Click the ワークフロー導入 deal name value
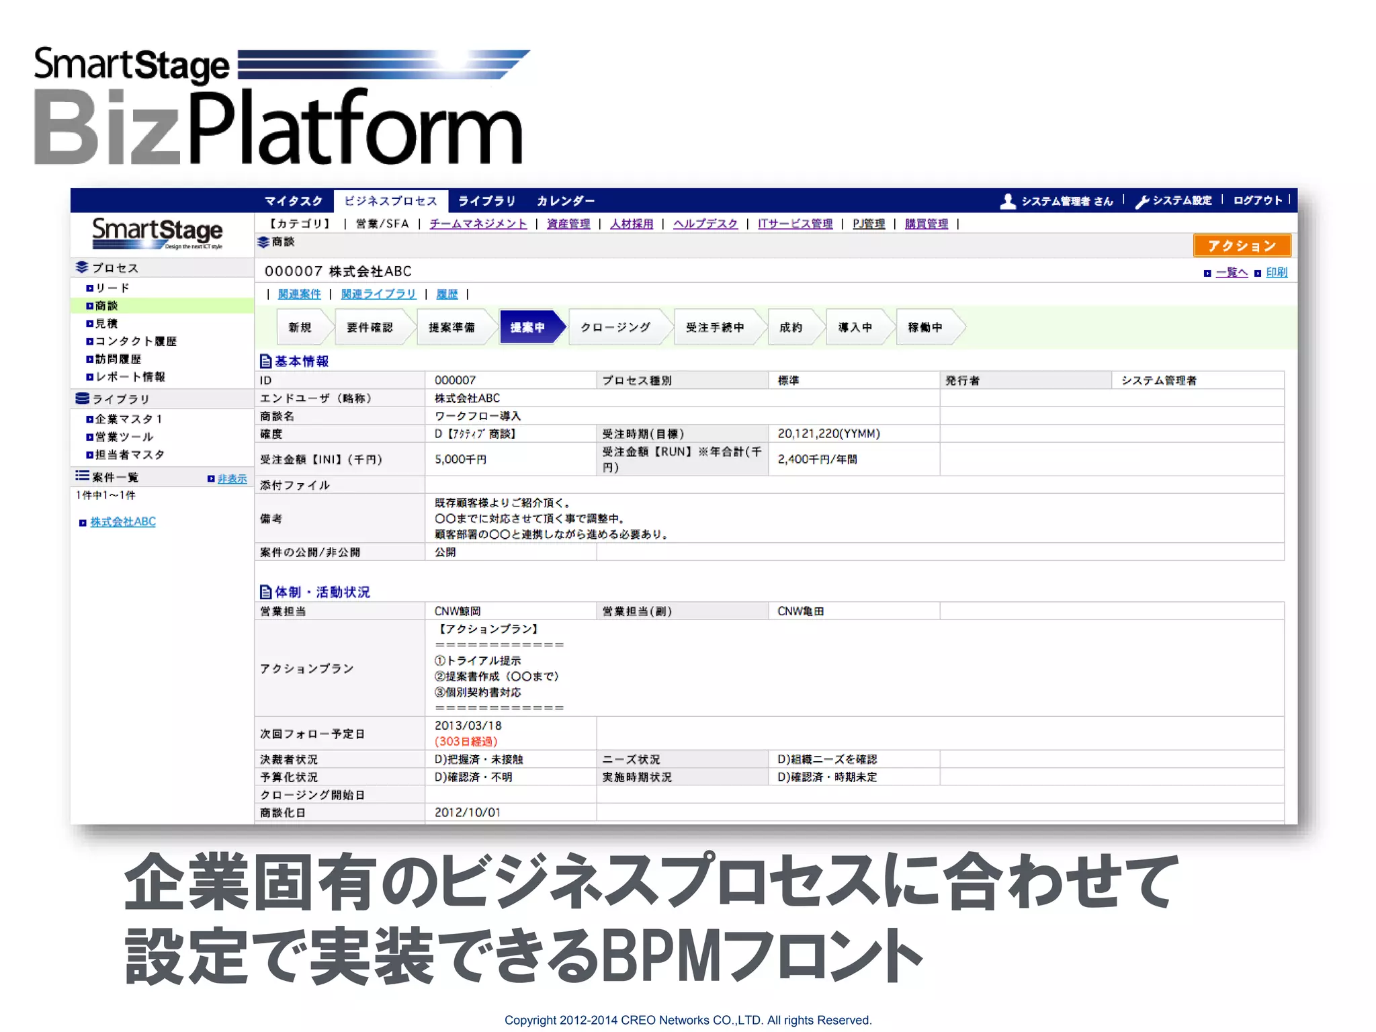The image size is (1376, 1032). [477, 416]
